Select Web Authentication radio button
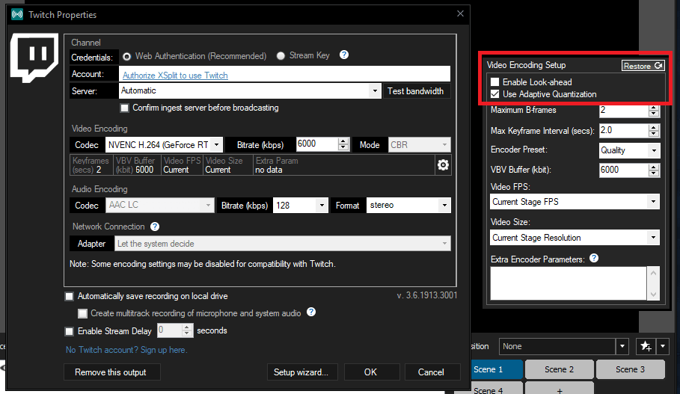 coord(126,56)
